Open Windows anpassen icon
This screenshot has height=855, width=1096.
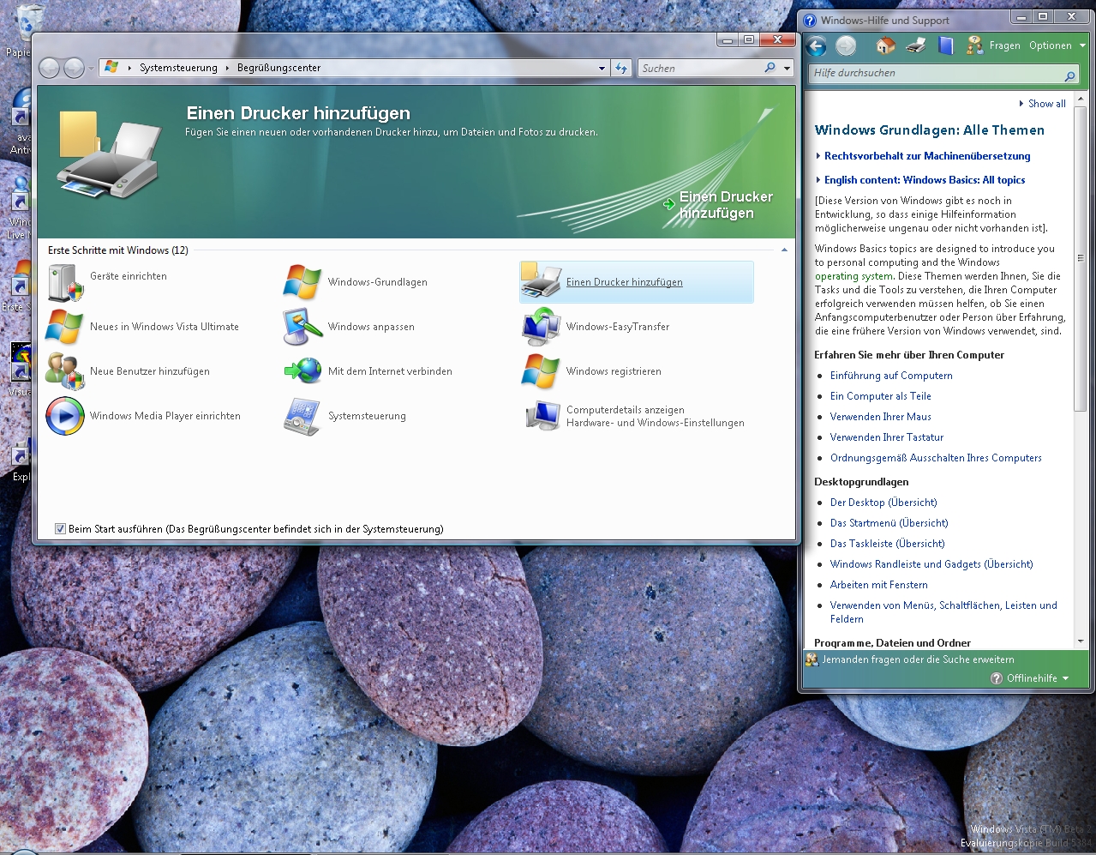(x=302, y=327)
